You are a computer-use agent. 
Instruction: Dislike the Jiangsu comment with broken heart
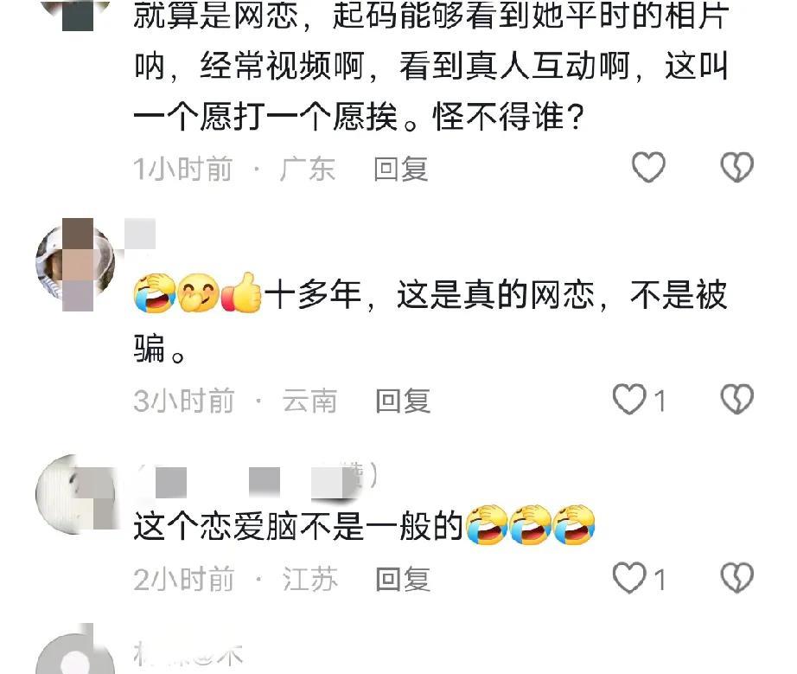click(736, 578)
